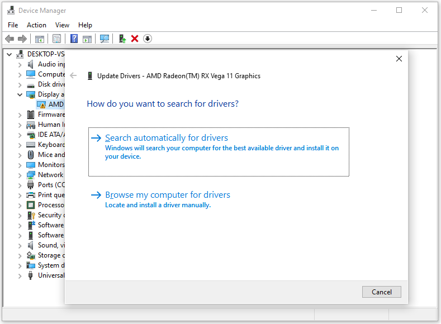
Task: Close the Update Drivers dialog
Action: click(x=399, y=59)
